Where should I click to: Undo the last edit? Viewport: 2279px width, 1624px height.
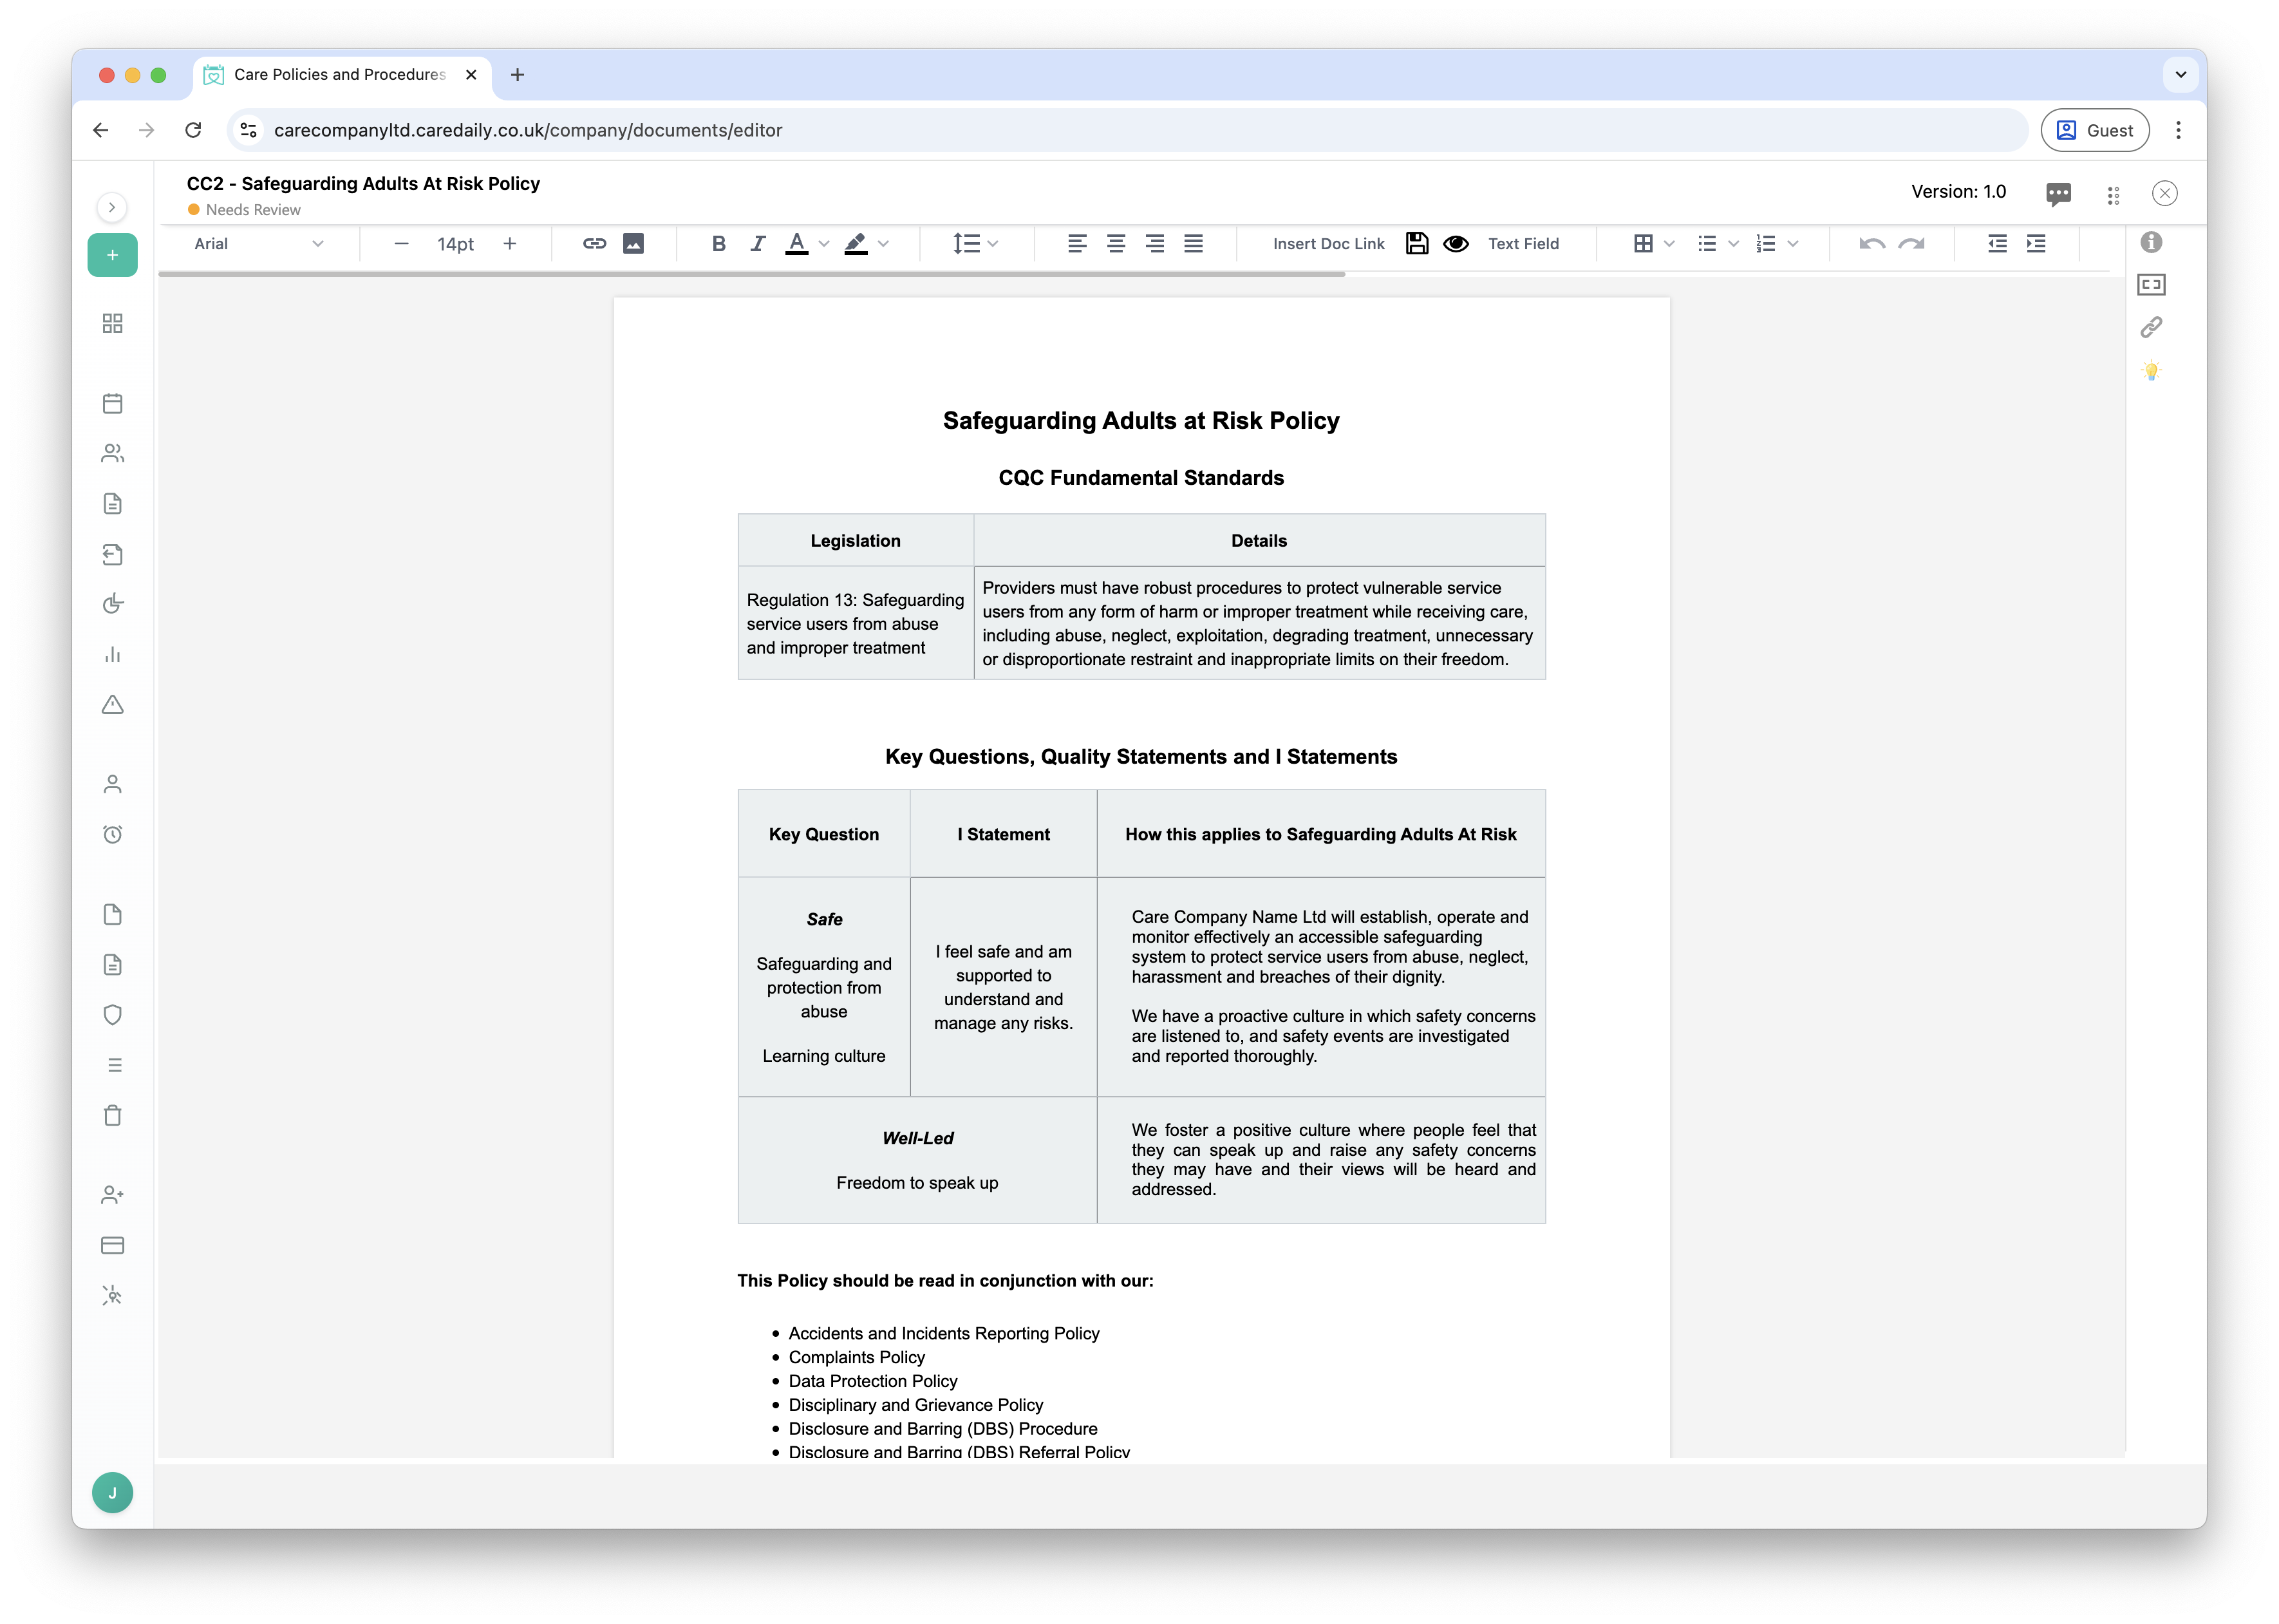tap(1871, 243)
